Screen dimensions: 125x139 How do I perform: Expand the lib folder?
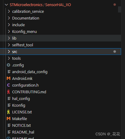tap(14, 38)
